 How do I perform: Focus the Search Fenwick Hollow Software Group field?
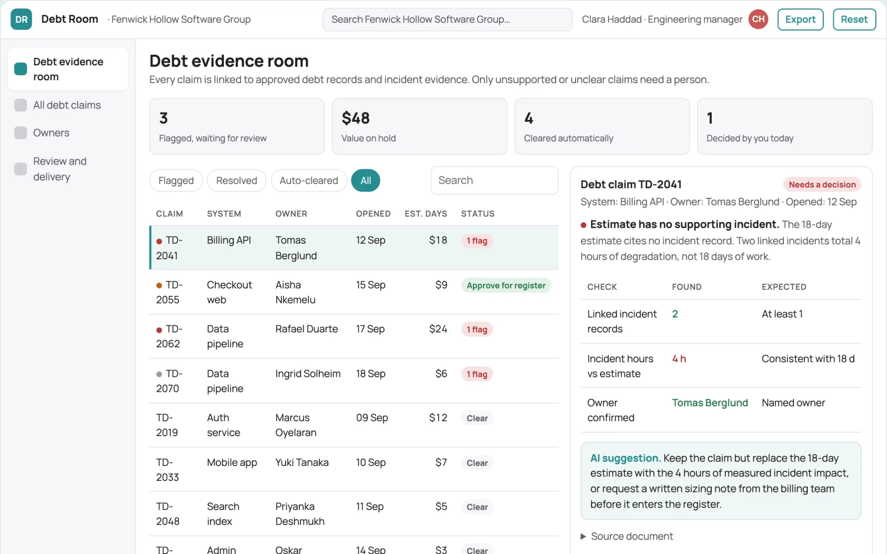(447, 19)
